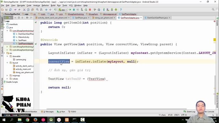Click the Synchronize toolbar icon
This screenshot has width=219, height=123.
10,10
